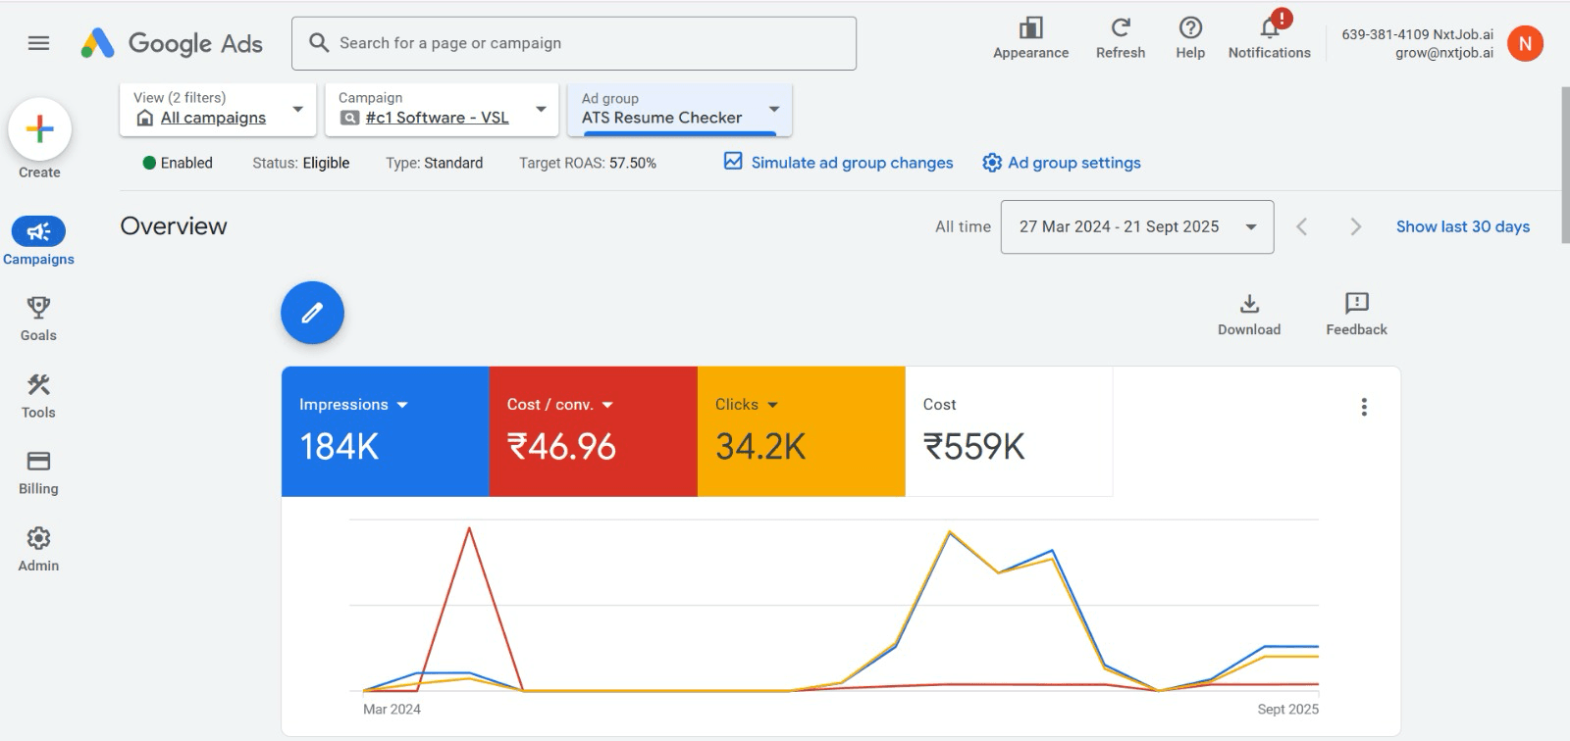Expand the Ad group ATS Resume Checker selector
Screen dimensions: 1570x741
[773, 109]
